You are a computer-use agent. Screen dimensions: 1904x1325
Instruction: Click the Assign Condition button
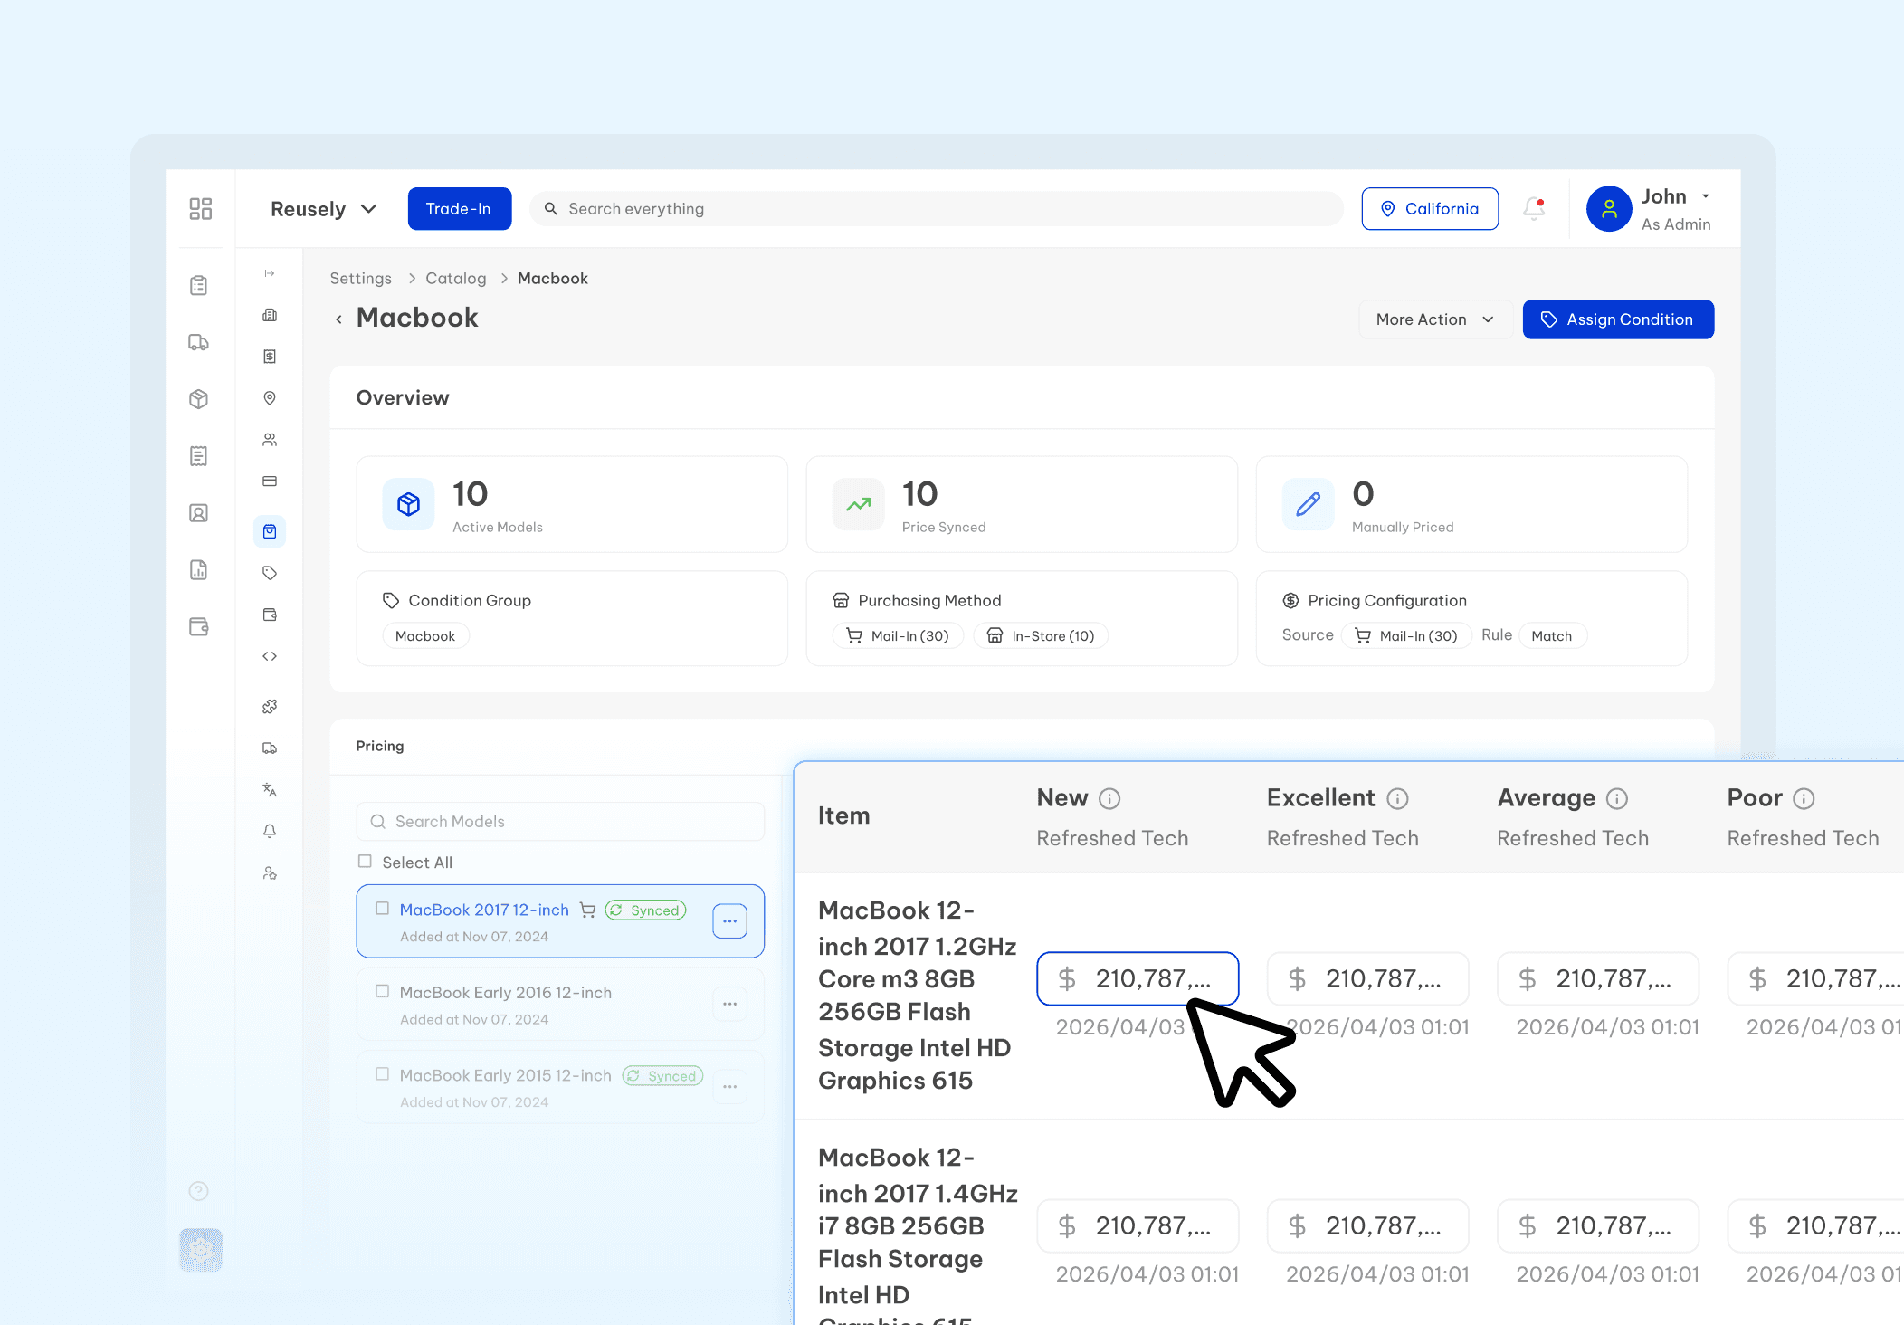[1617, 319]
